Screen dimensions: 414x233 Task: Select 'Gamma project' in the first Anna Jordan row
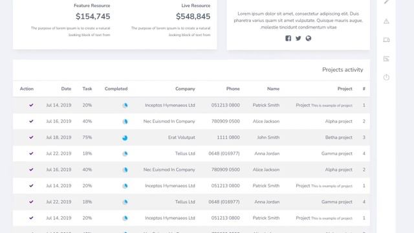tap(337, 153)
